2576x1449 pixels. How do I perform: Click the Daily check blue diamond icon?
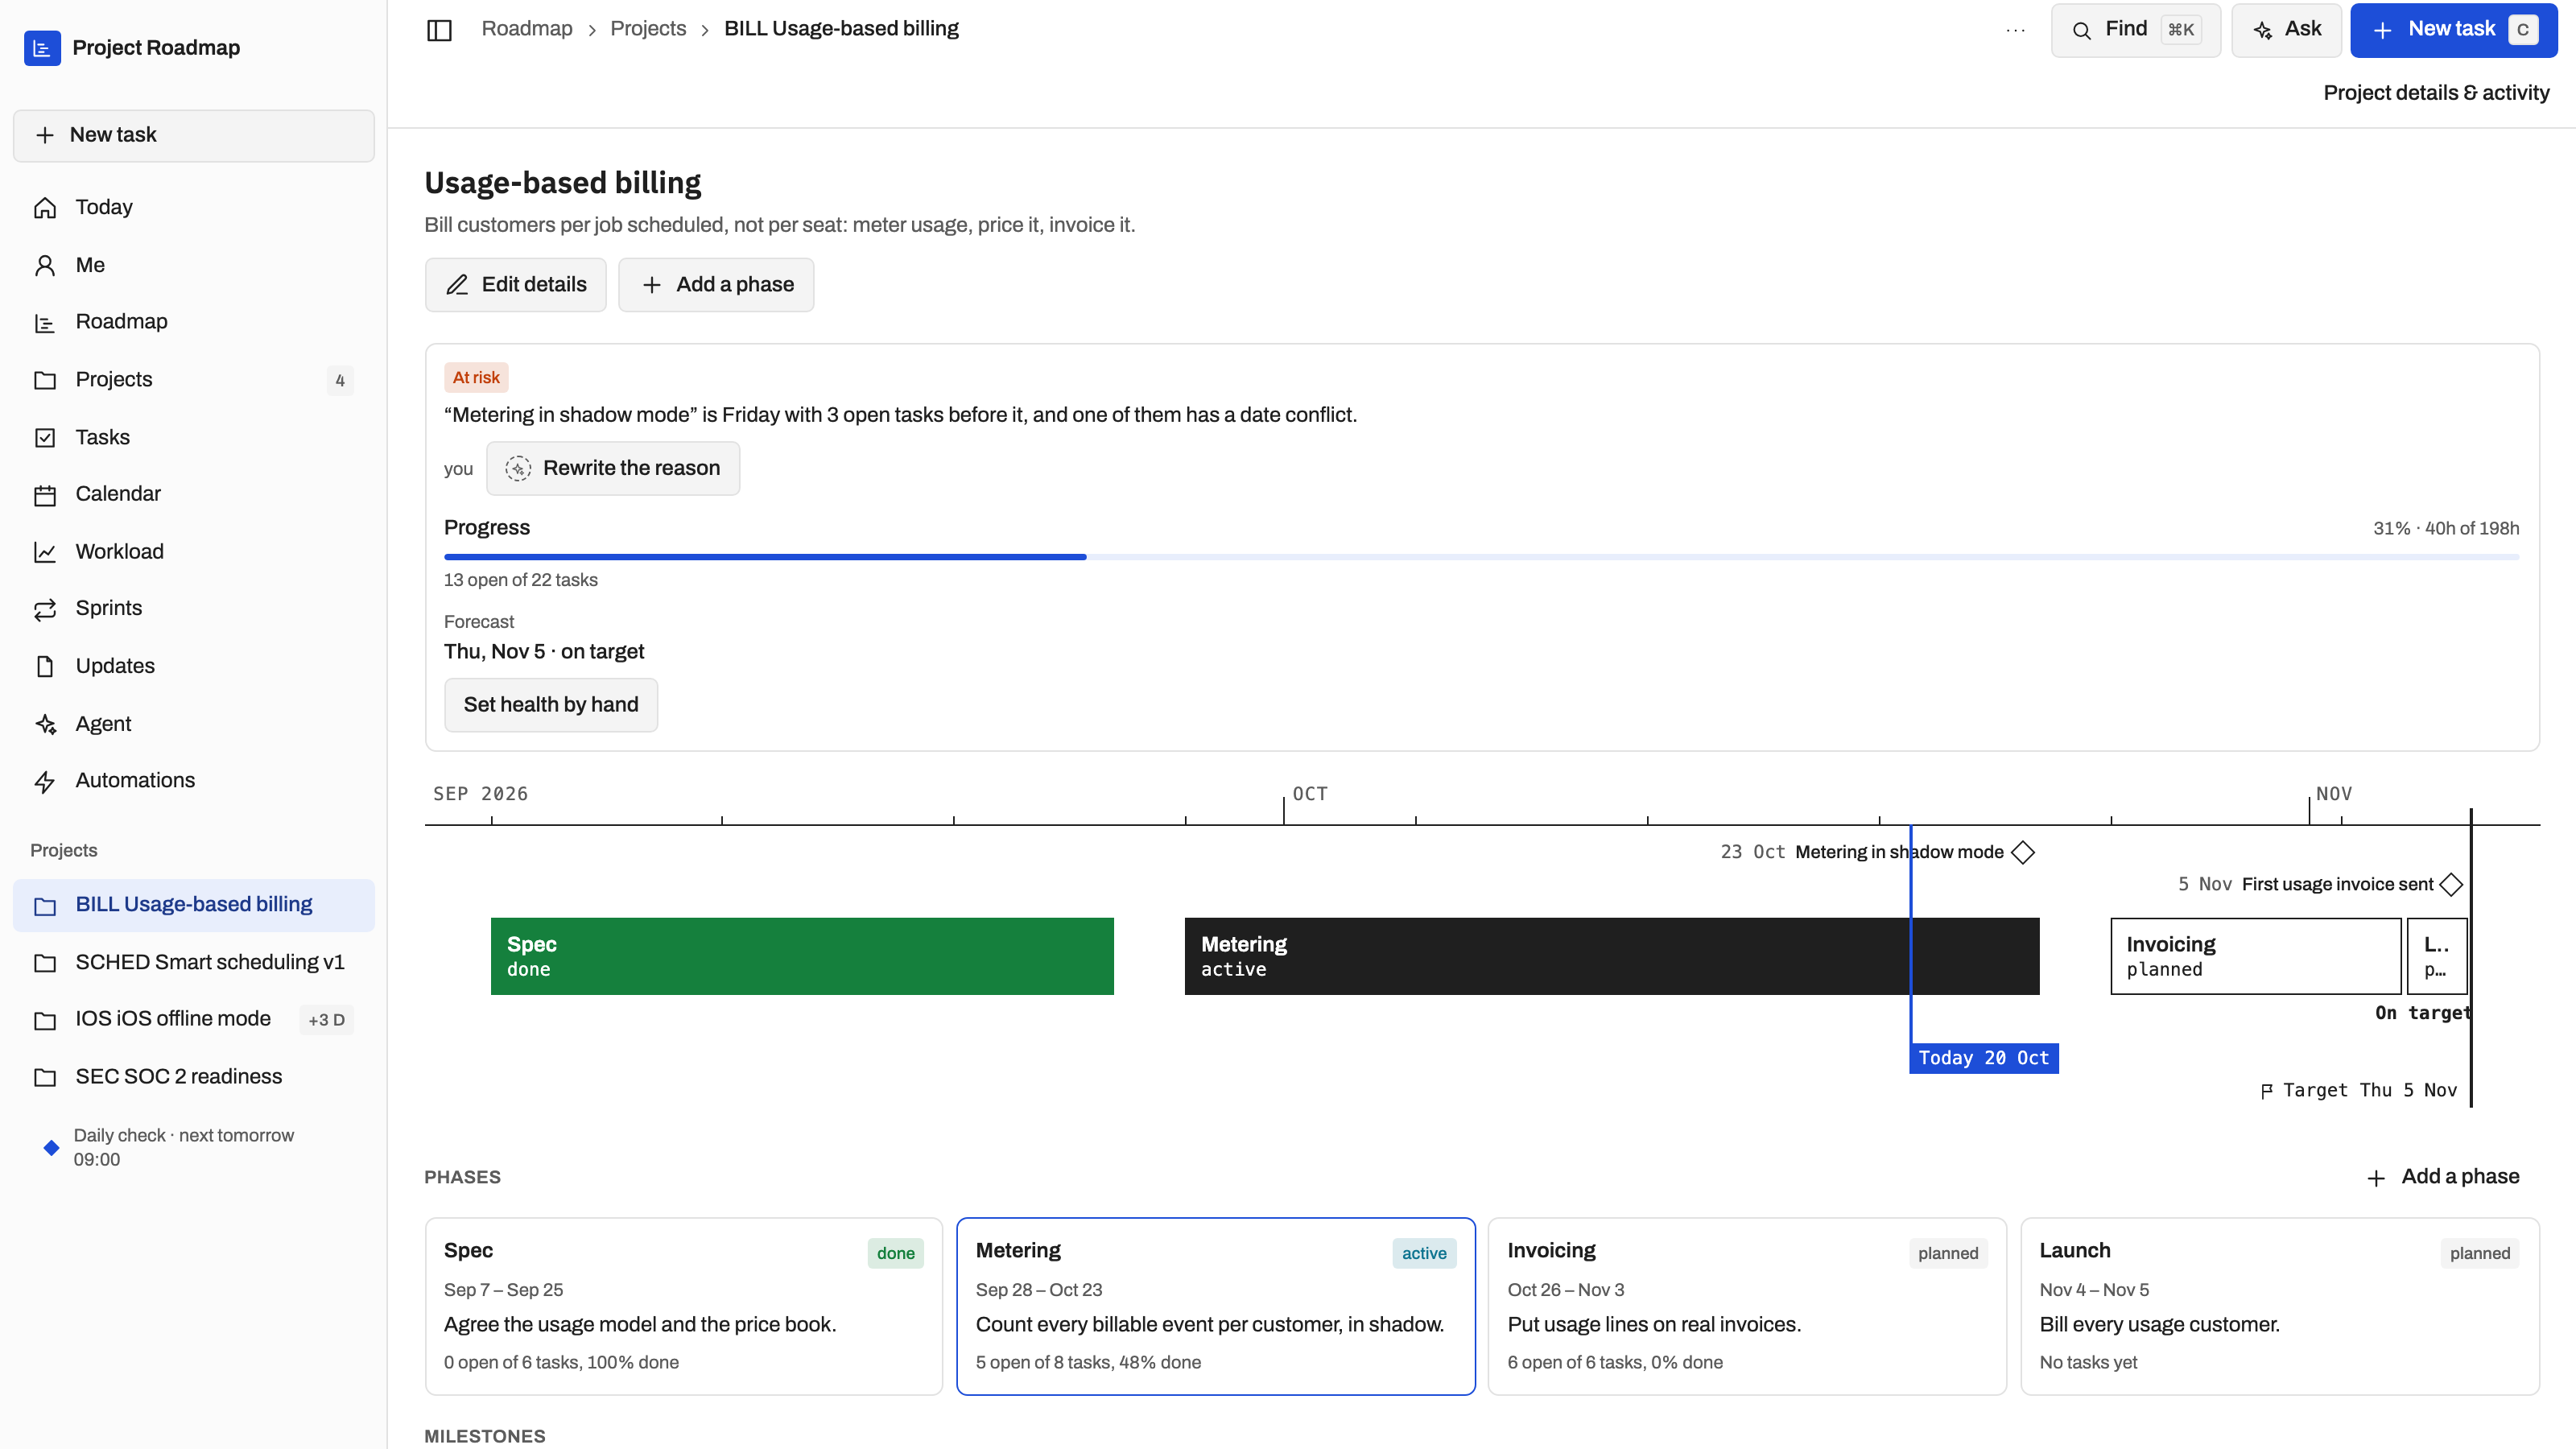(x=51, y=1147)
